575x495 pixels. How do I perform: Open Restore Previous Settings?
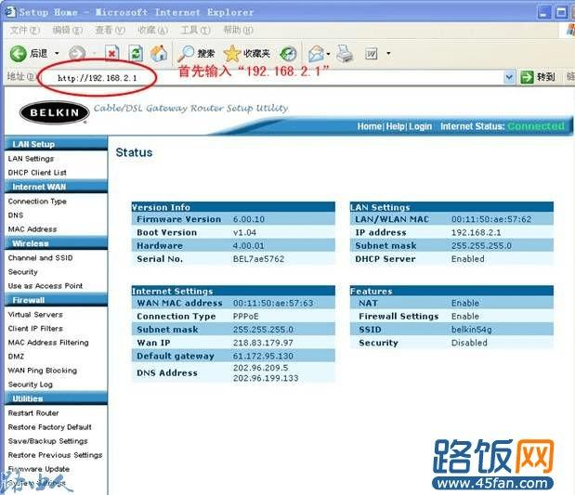click(55, 455)
